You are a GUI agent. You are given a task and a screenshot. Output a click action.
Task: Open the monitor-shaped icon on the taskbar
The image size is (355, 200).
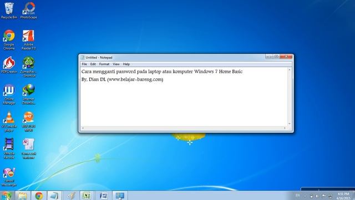(120, 196)
